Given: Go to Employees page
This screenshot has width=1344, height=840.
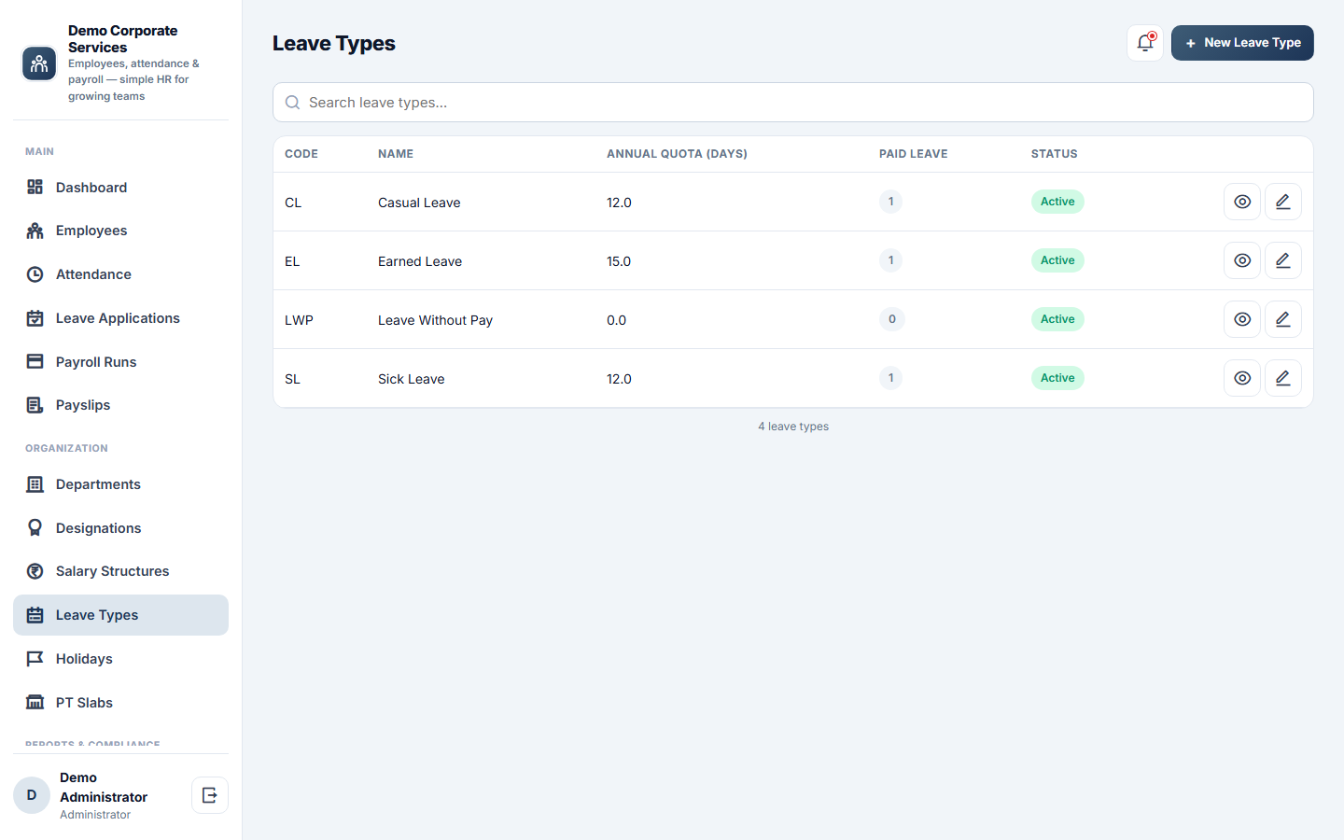Looking at the screenshot, I should [120, 231].
